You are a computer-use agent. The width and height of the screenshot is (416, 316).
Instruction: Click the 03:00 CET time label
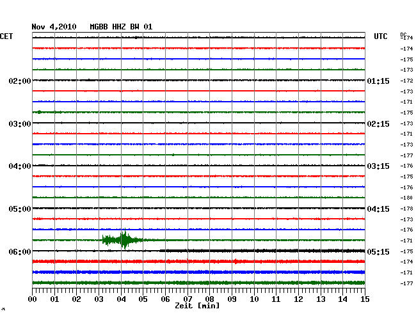(x=20, y=124)
